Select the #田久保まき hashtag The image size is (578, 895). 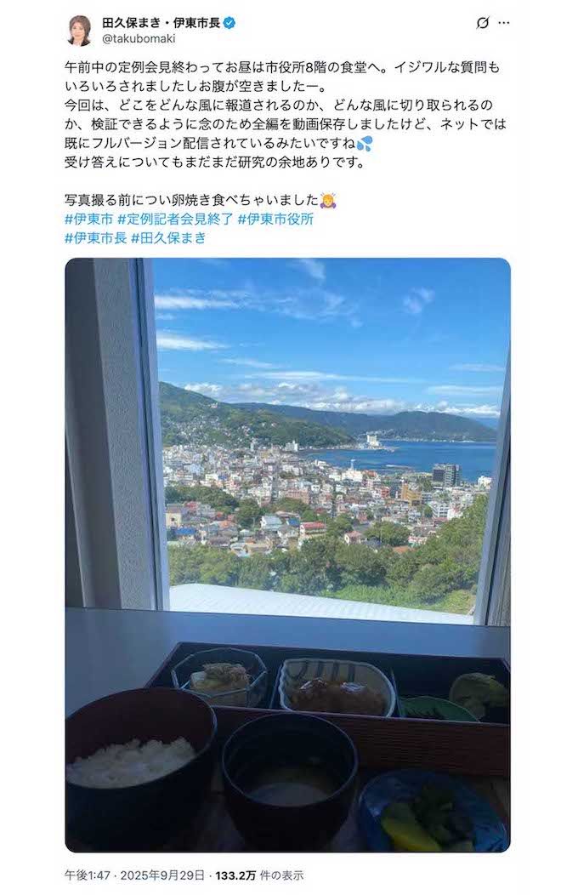point(168,237)
